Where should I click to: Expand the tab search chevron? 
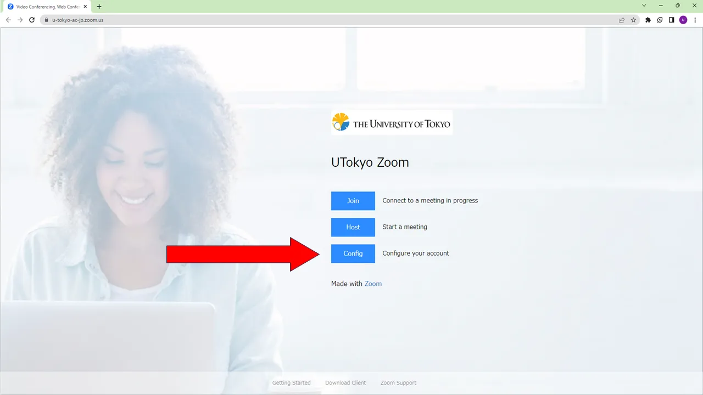pyautogui.click(x=644, y=5)
